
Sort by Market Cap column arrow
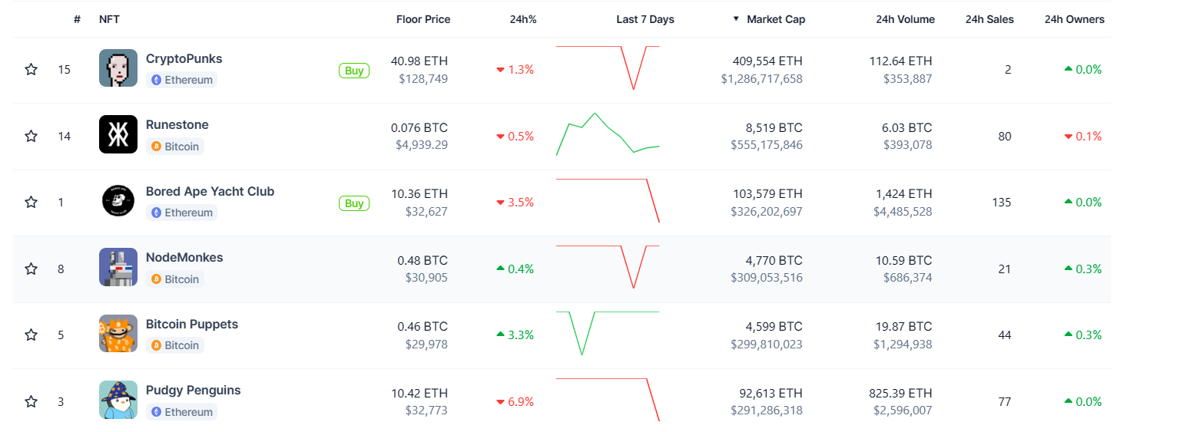click(x=736, y=18)
